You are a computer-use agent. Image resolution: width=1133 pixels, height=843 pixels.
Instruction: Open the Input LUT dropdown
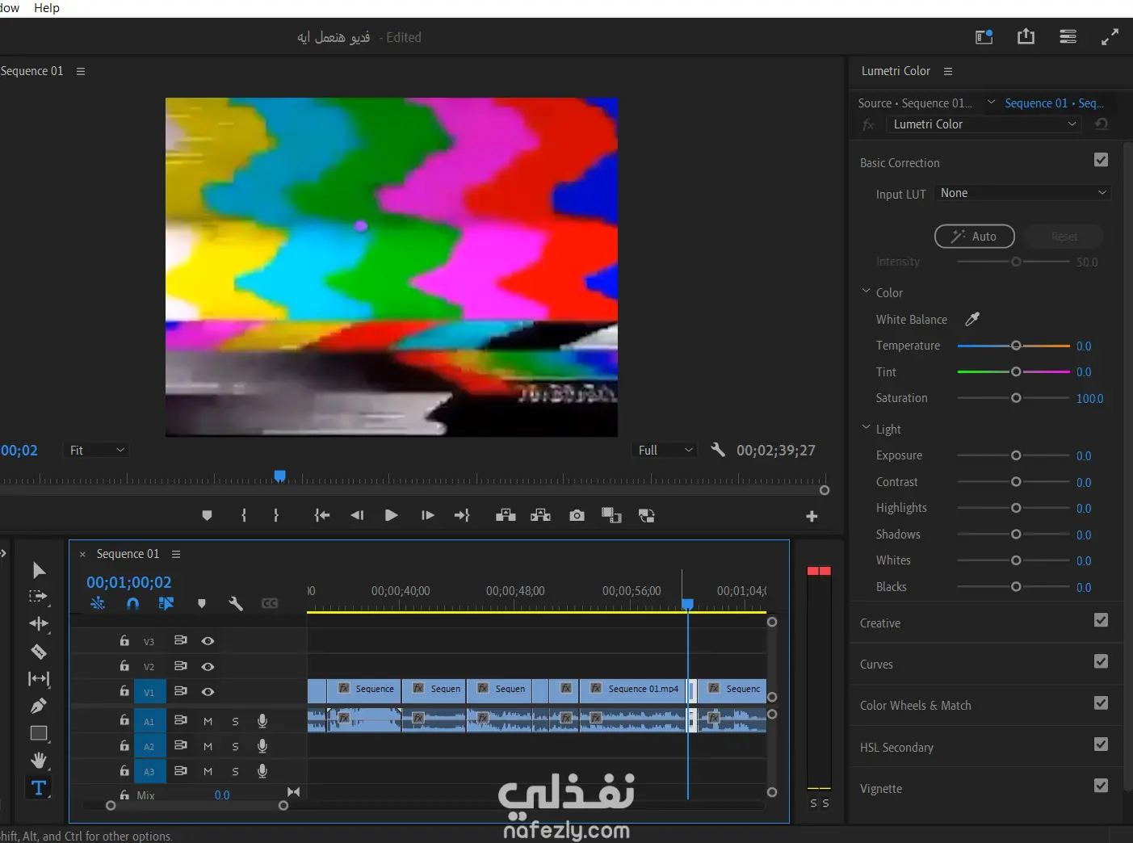[1022, 193]
